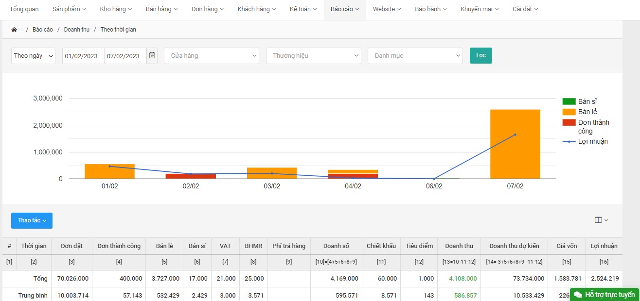Toggle the Lợi nhuận line legend entry
Screen dimensions: 640x301
pyautogui.click(x=592, y=141)
